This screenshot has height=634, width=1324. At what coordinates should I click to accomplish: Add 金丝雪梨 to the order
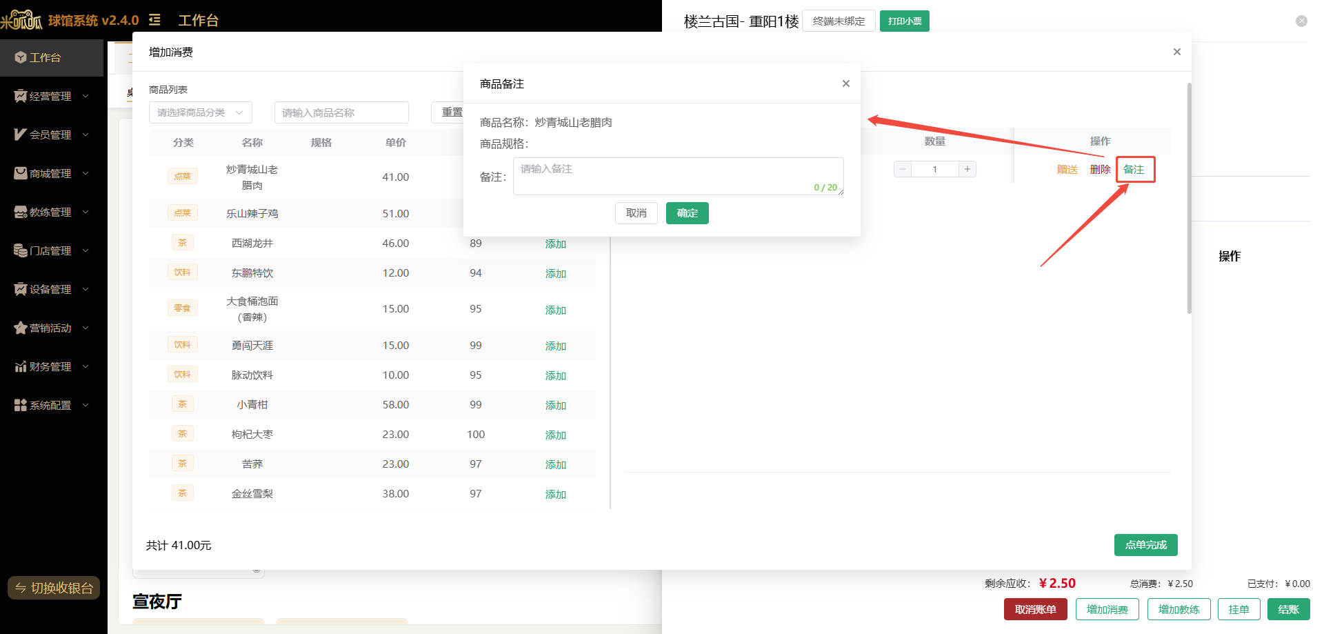[x=556, y=494]
